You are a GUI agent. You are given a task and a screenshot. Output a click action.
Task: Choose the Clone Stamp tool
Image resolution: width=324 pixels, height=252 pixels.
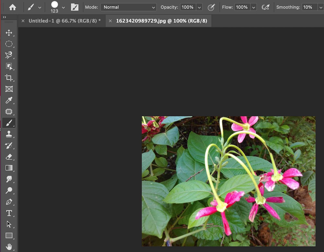pyautogui.click(x=9, y=134)
